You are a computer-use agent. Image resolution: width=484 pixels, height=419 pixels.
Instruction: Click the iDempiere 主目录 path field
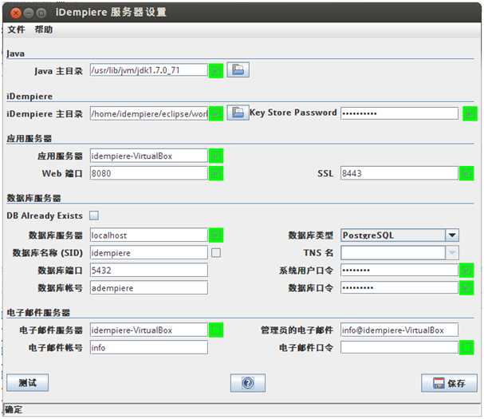coord(149,113)
